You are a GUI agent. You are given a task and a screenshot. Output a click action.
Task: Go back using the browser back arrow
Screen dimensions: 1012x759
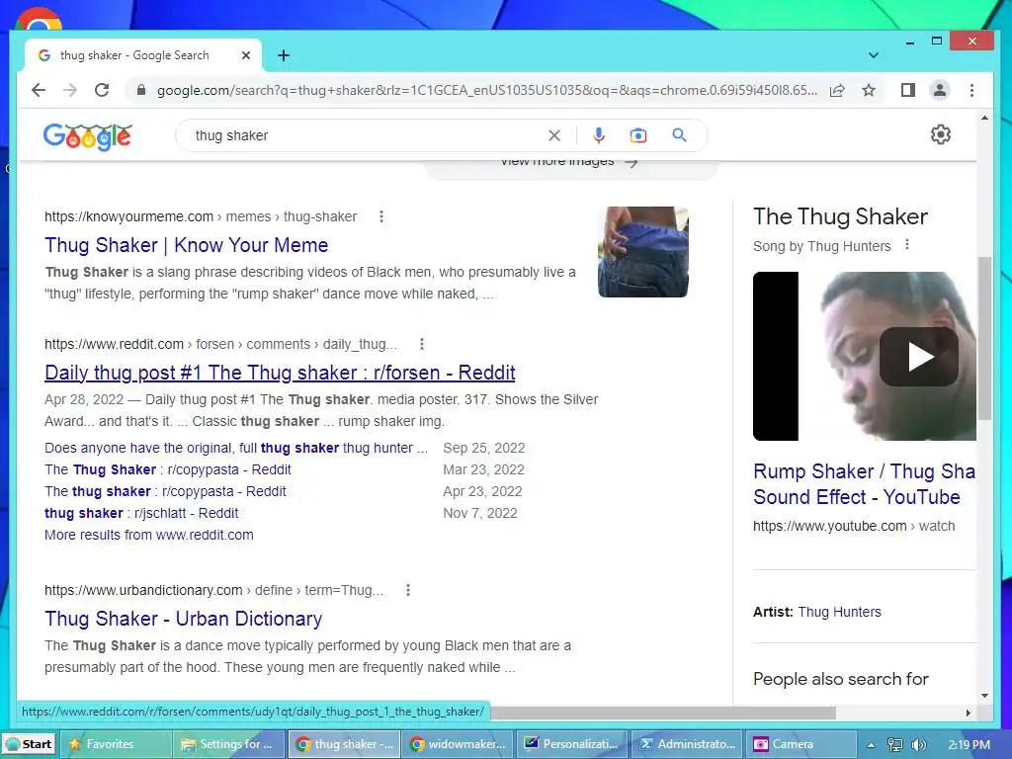point(39,90)
